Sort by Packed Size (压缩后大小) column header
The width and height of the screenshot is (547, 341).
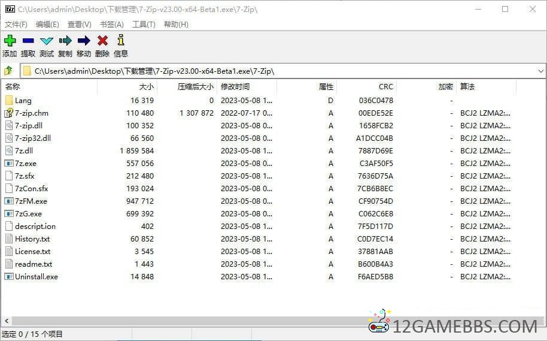pyautogui.click(x=187, y=87)
